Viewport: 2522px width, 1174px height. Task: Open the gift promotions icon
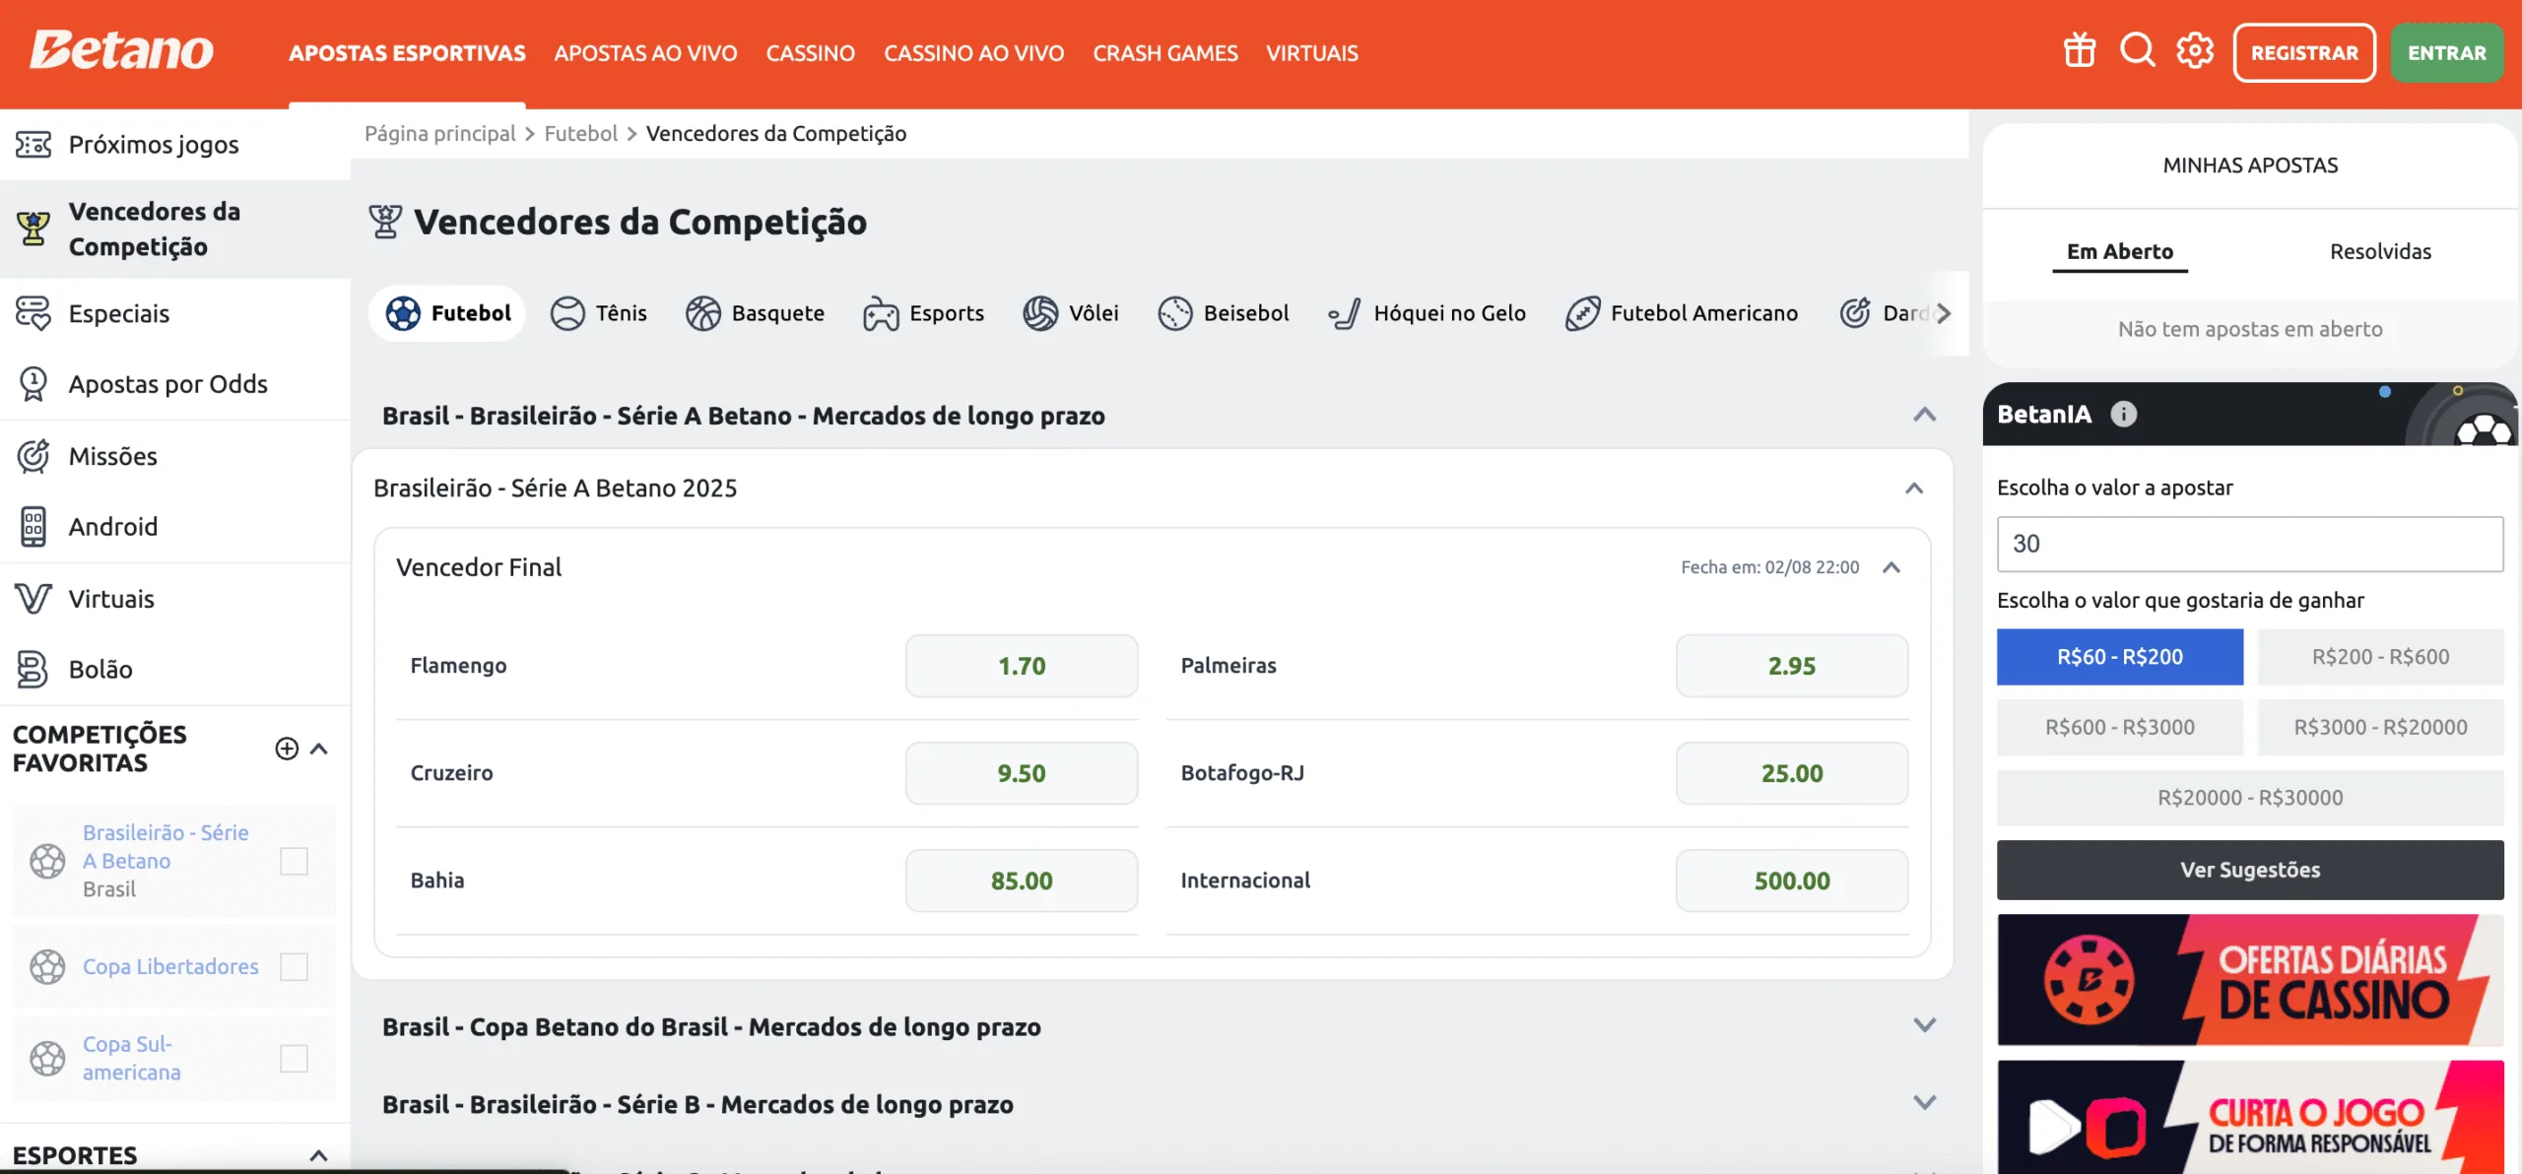tap(2080, 50)
